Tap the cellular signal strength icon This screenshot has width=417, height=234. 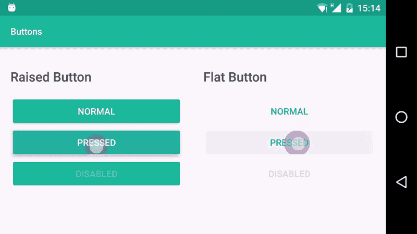click(x=336, y=8)
